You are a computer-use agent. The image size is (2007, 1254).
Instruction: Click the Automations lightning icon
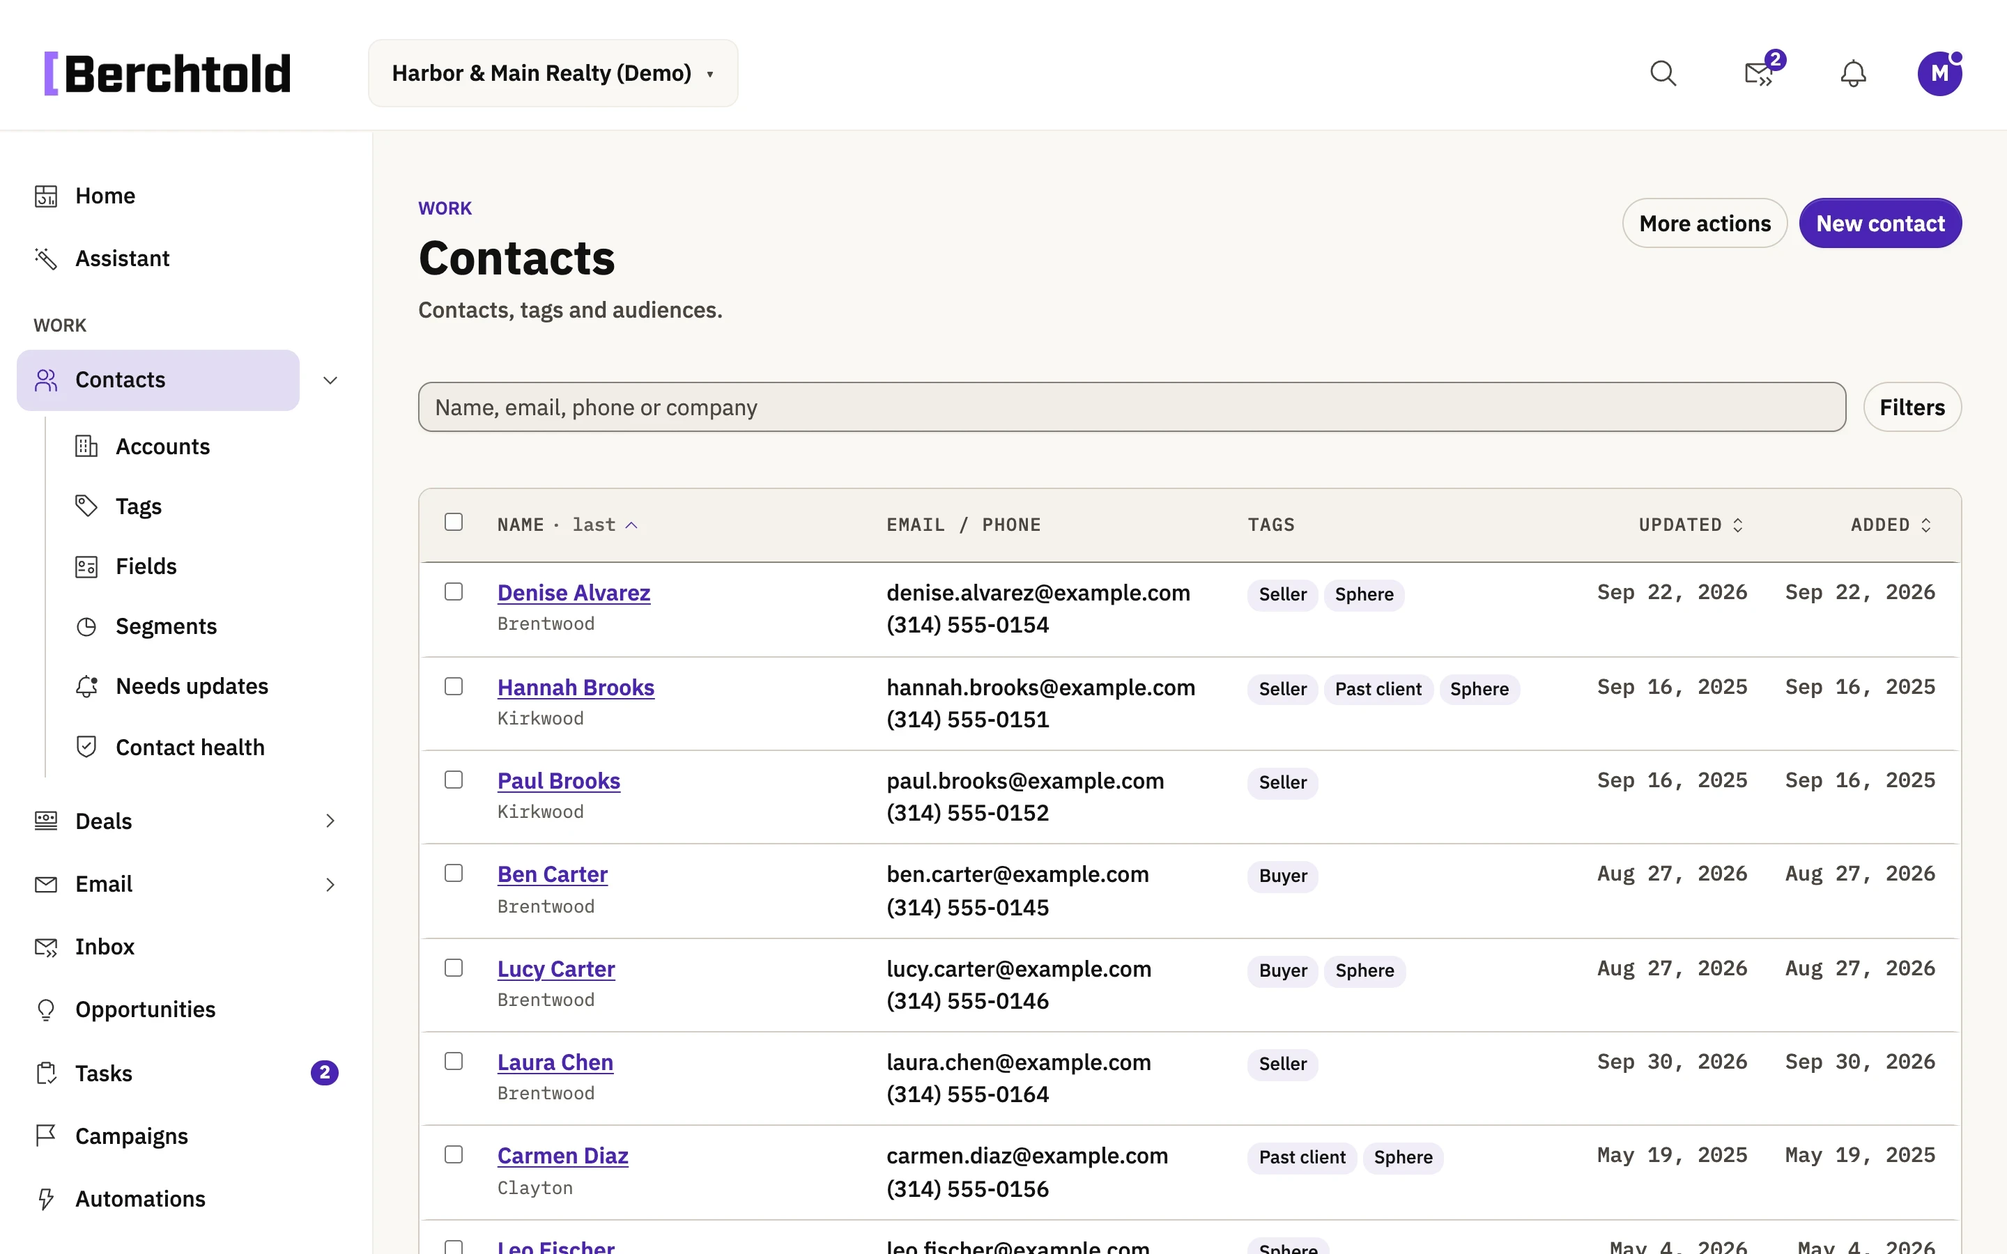click(x=47, y=1199)
